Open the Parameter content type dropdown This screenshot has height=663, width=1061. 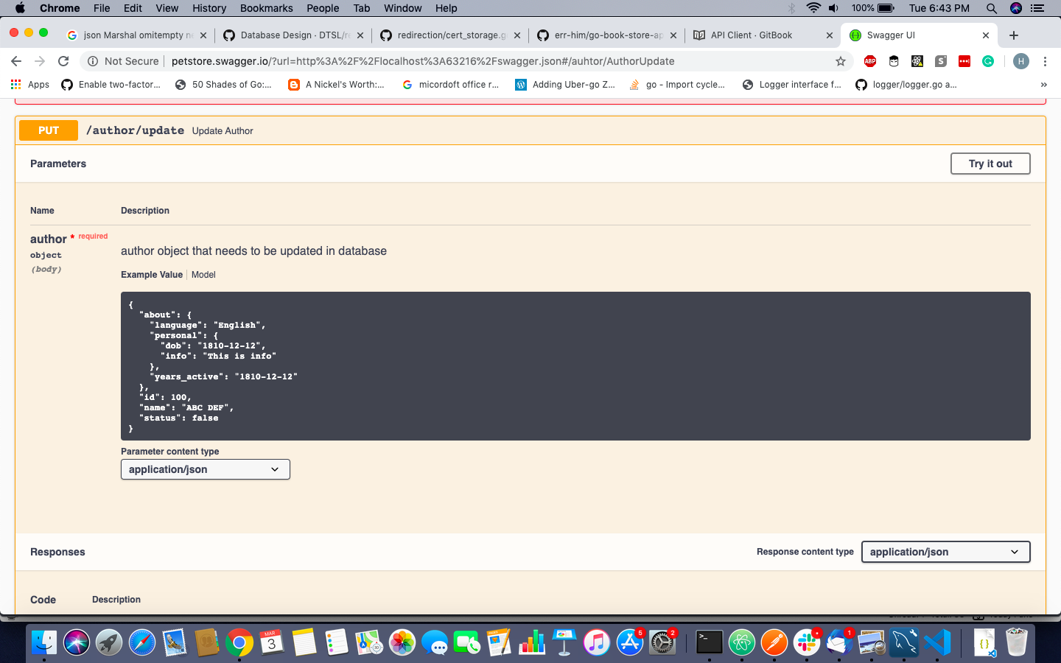pos(205,469)
